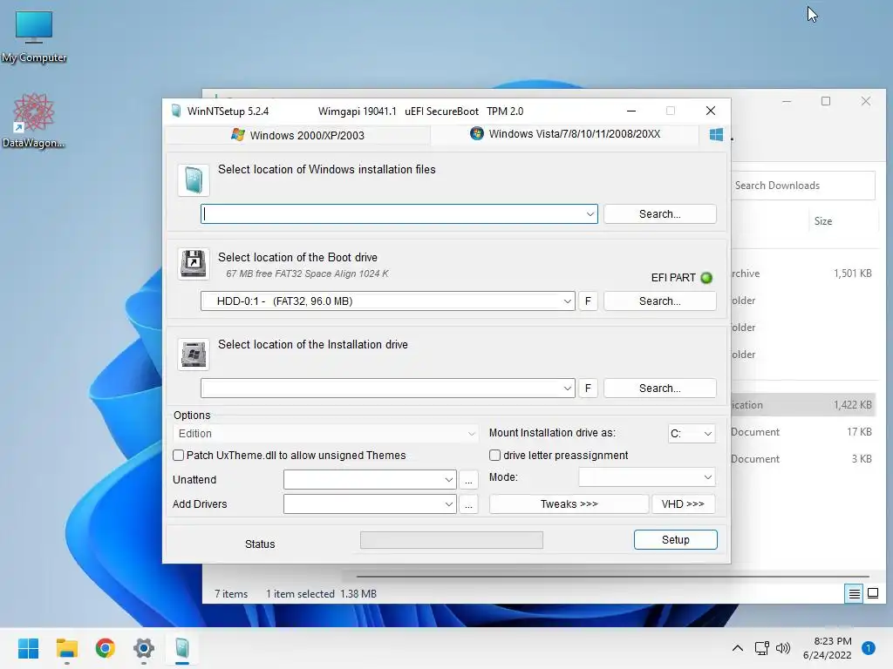Select the Explorer row sized 1,422 KB
The image size is (893, 669).
click(803, 405)
